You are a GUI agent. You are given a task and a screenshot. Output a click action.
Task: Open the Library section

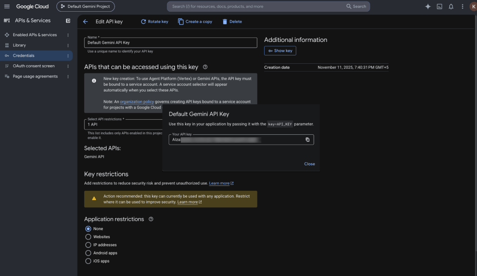19,45
